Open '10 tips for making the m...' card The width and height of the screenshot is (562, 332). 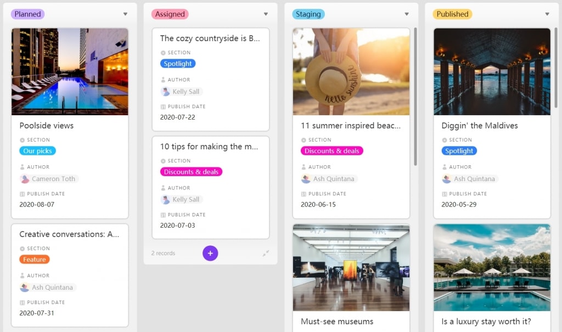pyautogui.click(x=209, y=147)
